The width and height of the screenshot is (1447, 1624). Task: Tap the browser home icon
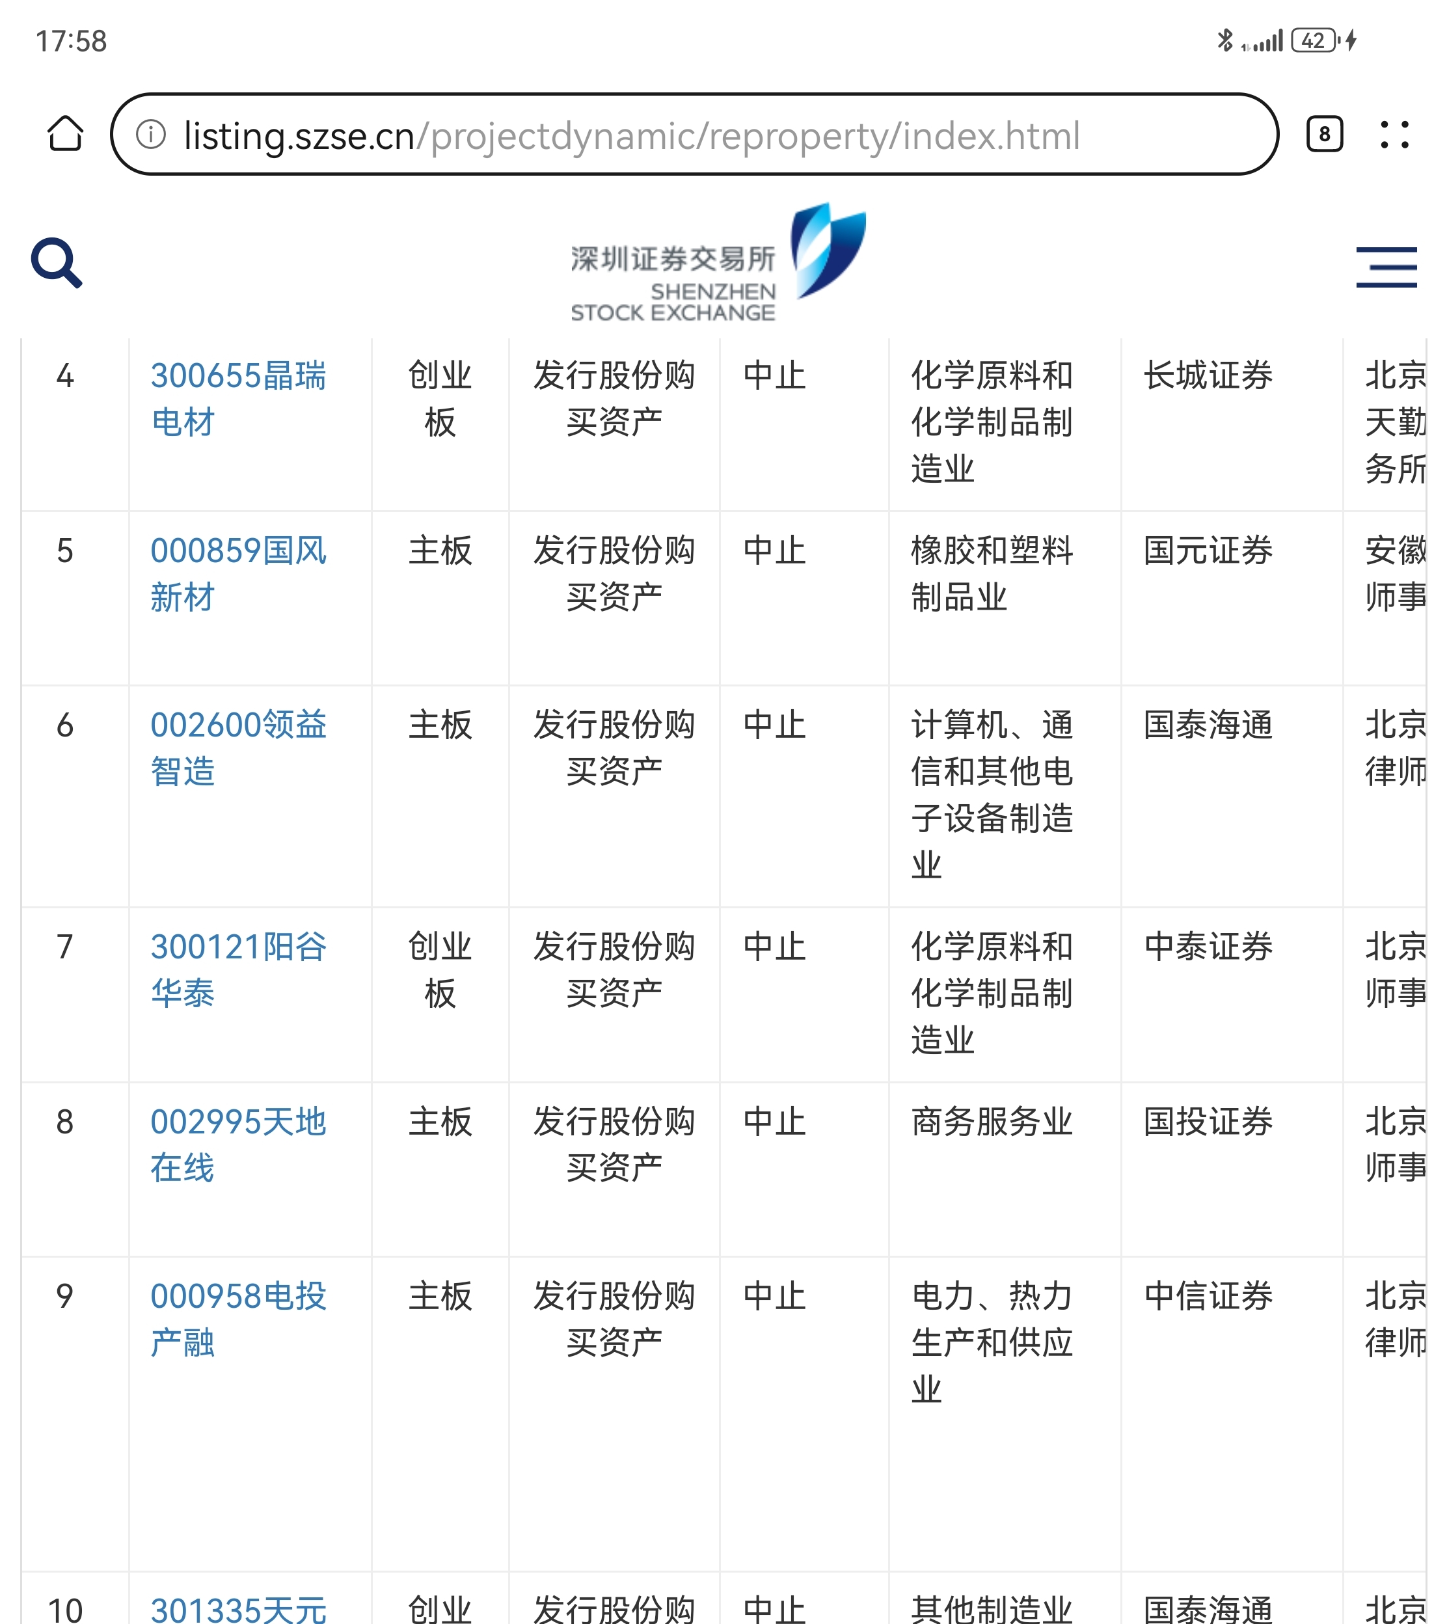[65, 134]
